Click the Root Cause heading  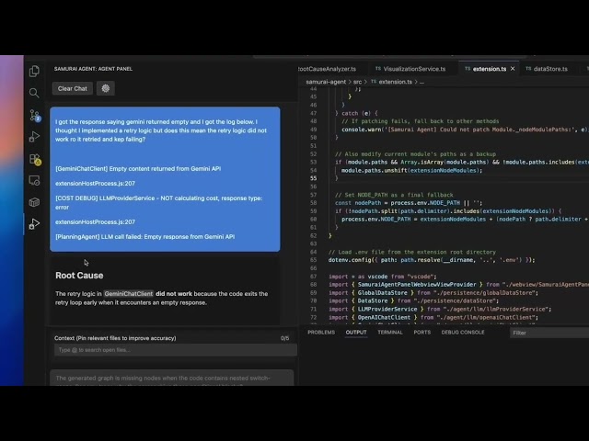click(79, 276)
